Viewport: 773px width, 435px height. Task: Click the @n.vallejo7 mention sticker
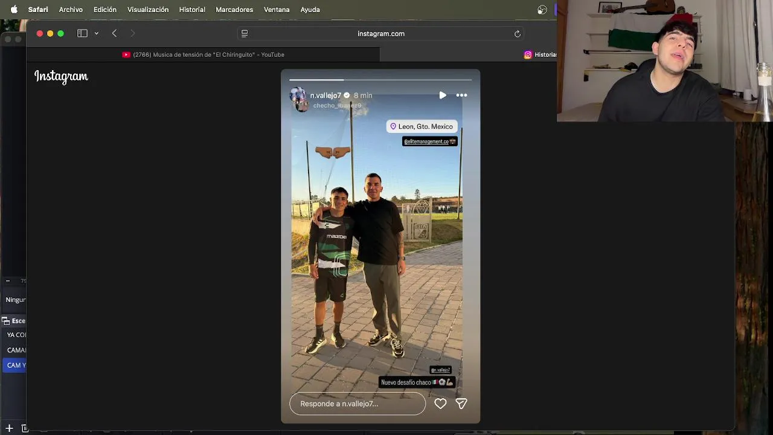pyautogui.click(x=440, y=370)
